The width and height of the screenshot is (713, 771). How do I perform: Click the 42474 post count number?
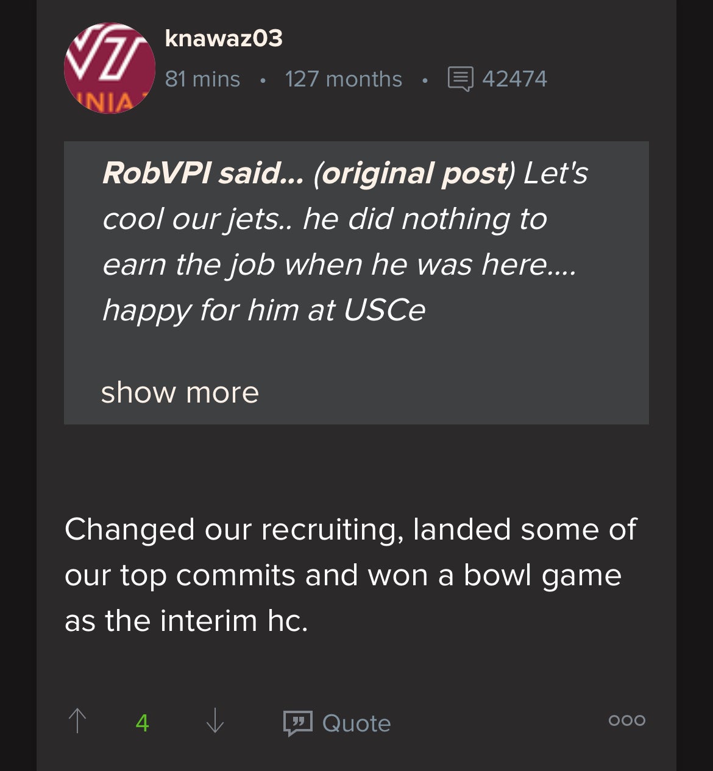point(514,79)
